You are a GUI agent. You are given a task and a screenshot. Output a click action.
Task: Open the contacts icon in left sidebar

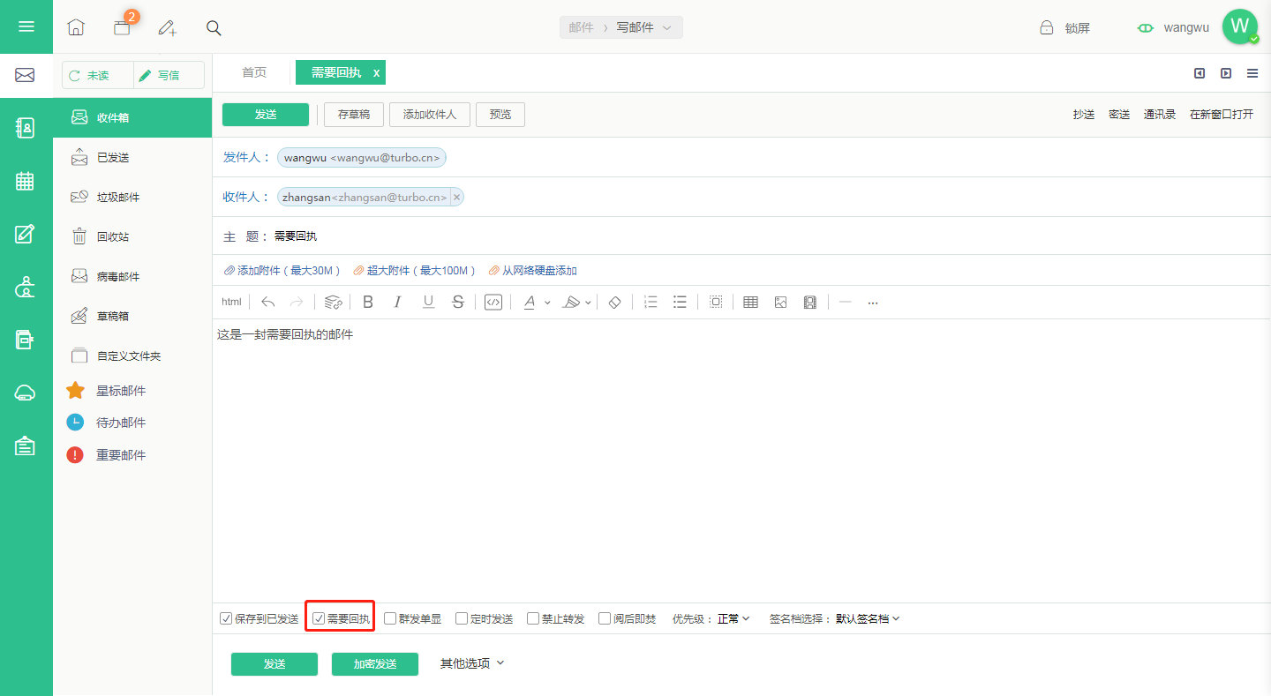click(x=25, y=128)
